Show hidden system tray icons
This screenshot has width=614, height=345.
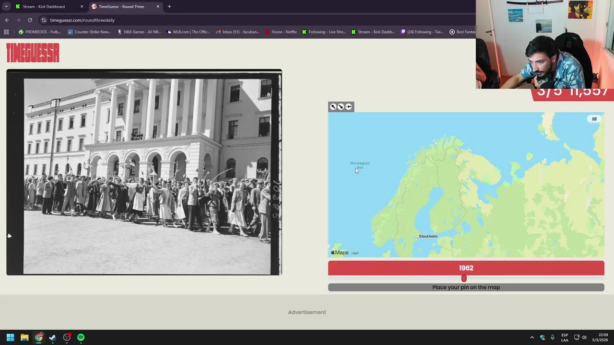coord(532,337)
